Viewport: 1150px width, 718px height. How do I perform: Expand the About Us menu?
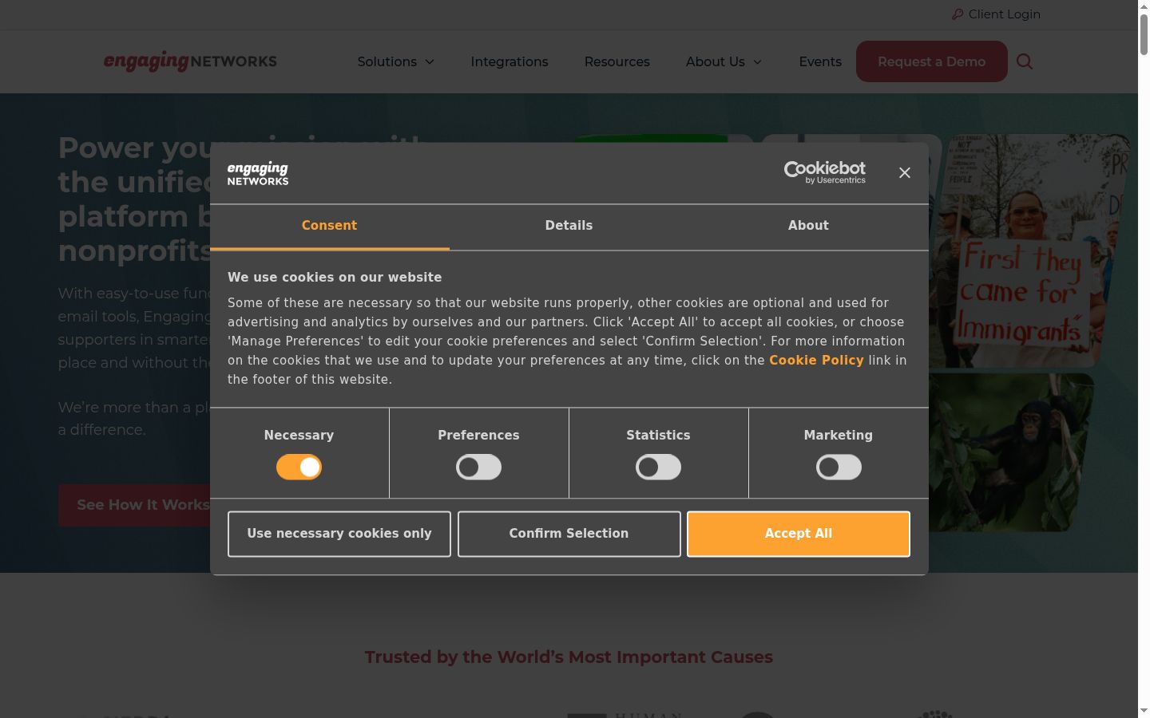pos(724,61)
